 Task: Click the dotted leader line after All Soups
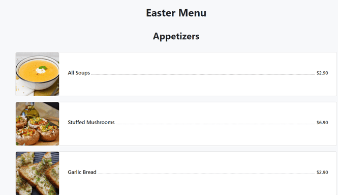[203, 74]
